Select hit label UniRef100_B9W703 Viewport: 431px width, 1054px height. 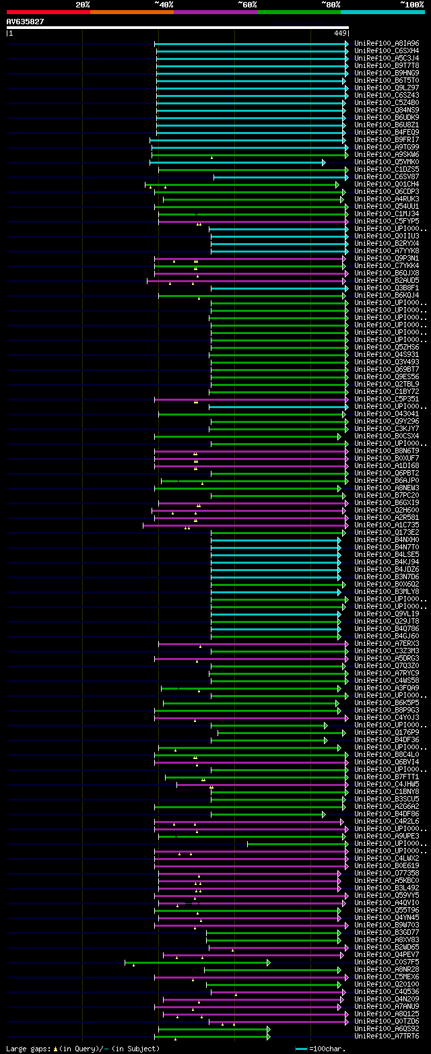click(x=387, y=925)
